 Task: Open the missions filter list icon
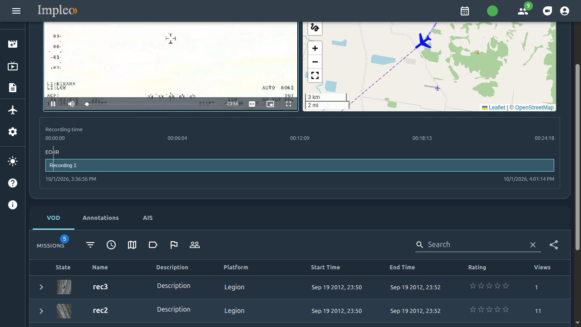tap(90, 245)
